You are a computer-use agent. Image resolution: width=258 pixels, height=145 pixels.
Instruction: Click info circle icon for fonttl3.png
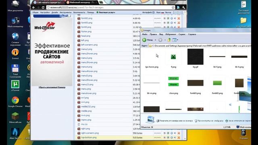[x=172, y=23]
